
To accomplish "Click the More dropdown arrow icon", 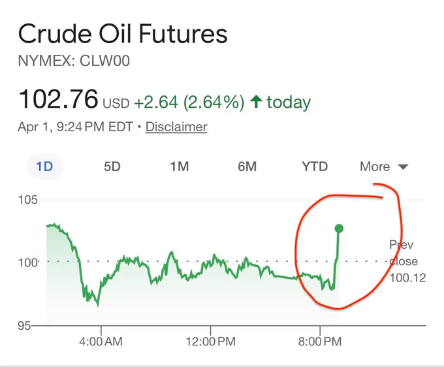I will pyautogui.click(x=403, y=167).
